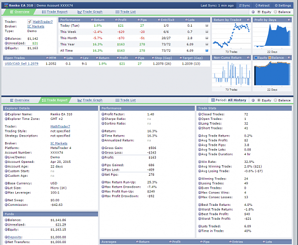This screenshot has width=298, height=245.
Task: Open the Equity Balance area chart thumbnail
Action: pyautogui.click(x=272, y=74)
